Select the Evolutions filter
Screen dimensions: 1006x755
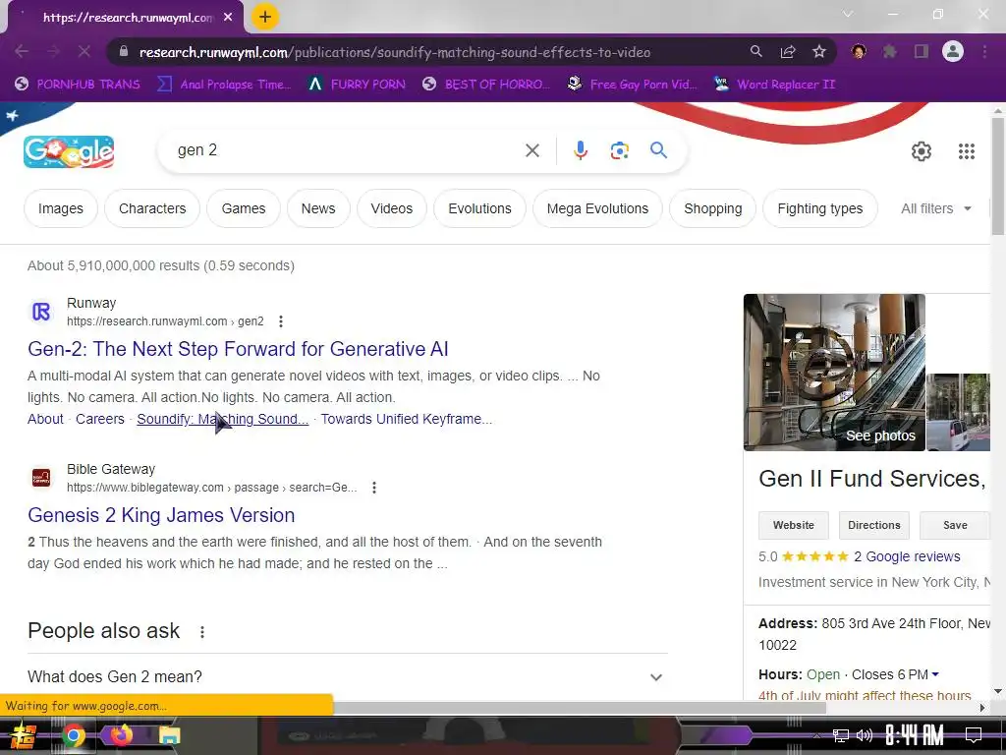click(x=479, y=208)
